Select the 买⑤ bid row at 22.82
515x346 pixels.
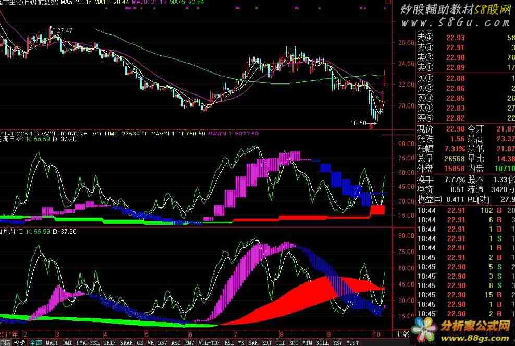465,118
